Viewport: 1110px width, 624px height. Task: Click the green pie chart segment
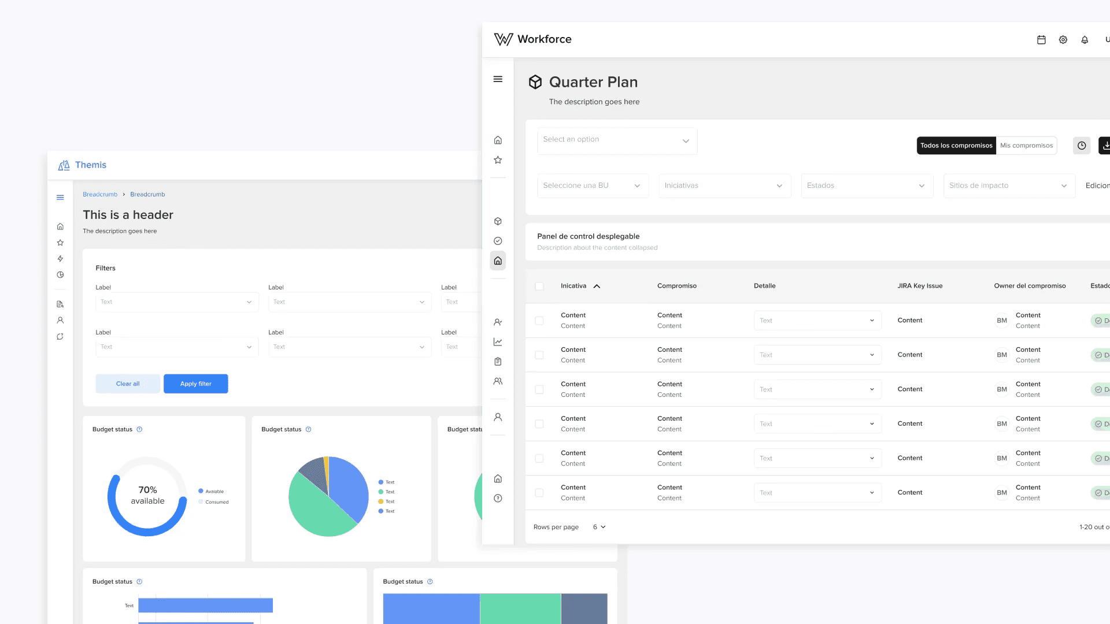315,511
